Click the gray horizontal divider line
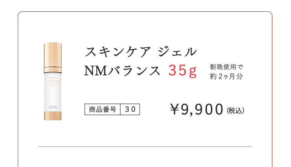 click(x=145, y=147)
